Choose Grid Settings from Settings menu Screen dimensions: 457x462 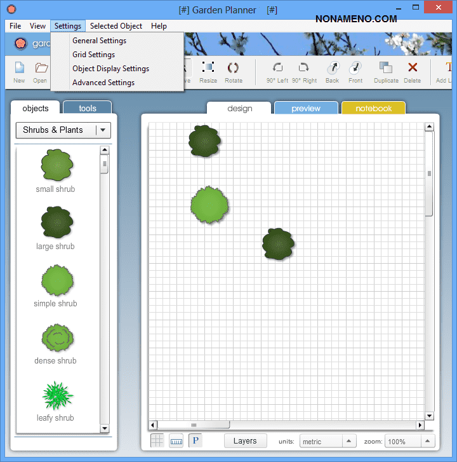93,55
